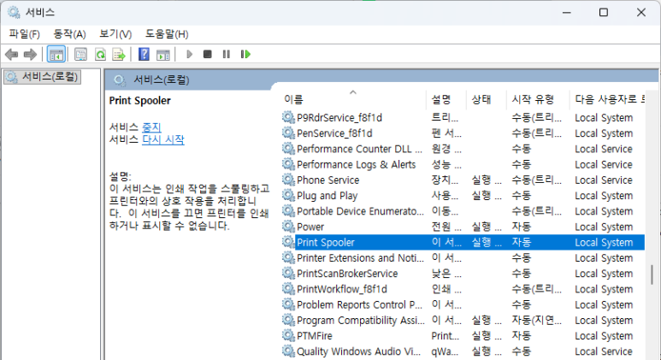This screenshot has height=360, width=661.
Task: Open the Properties toolbar icon
Action: (x=80, y=55)
